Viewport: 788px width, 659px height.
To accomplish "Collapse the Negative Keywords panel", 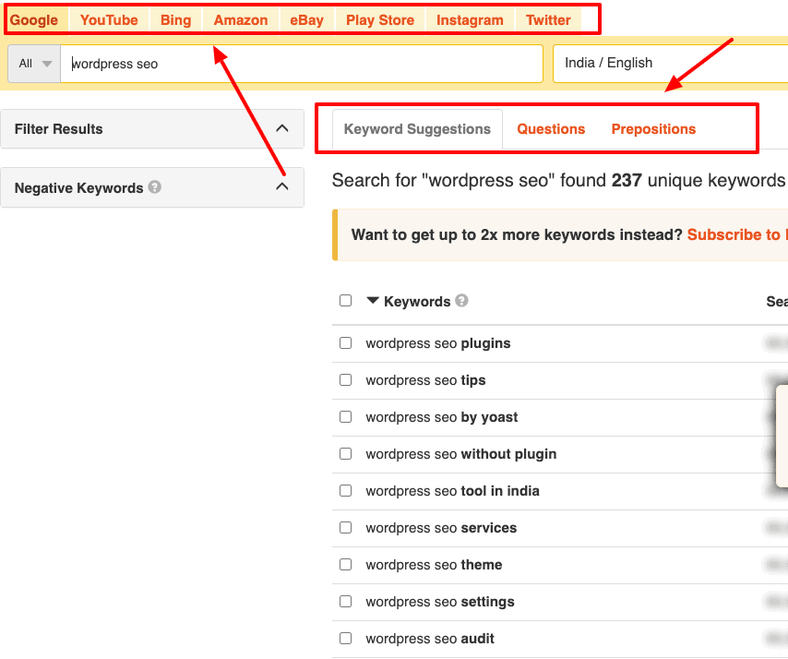I will (282, 186).
